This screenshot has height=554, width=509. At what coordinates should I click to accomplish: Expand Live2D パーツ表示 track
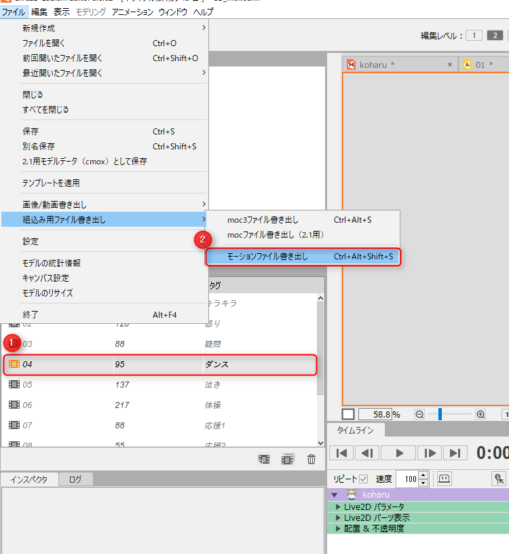[x=338, y=517]
